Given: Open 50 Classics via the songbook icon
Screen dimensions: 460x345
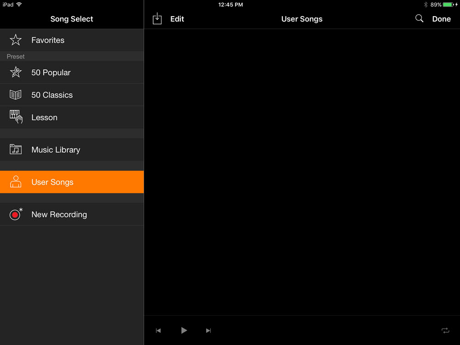Looking at the screenshot, I should point(15,95).
